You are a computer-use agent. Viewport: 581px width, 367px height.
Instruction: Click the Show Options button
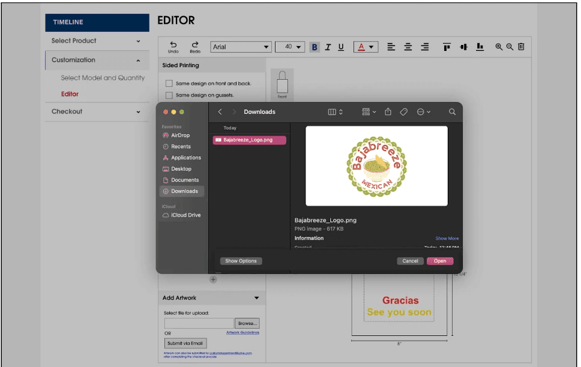coord(241,261)
